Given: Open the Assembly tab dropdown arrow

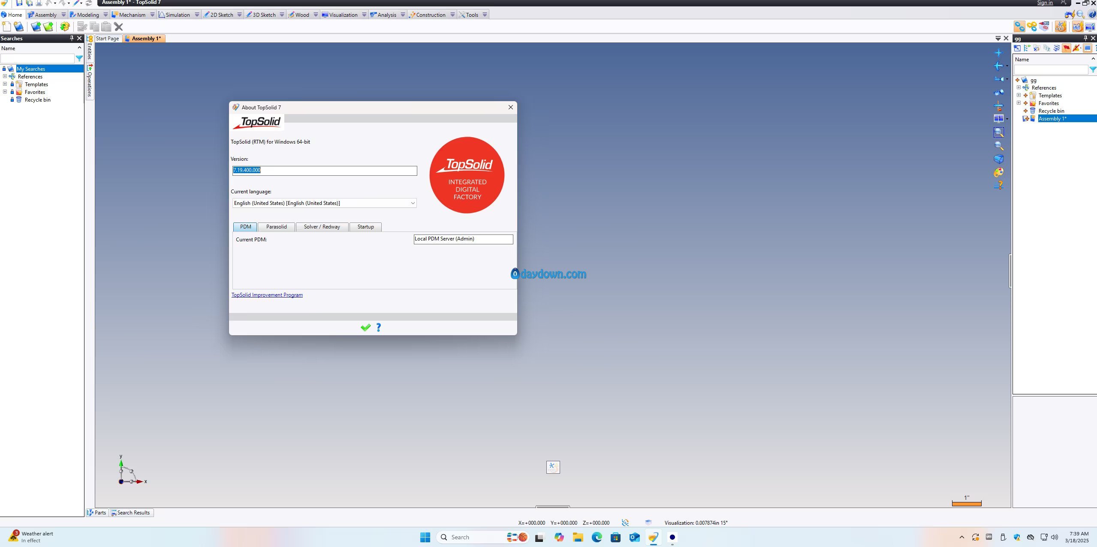Looking at the screenshot, I should point(63,15).
